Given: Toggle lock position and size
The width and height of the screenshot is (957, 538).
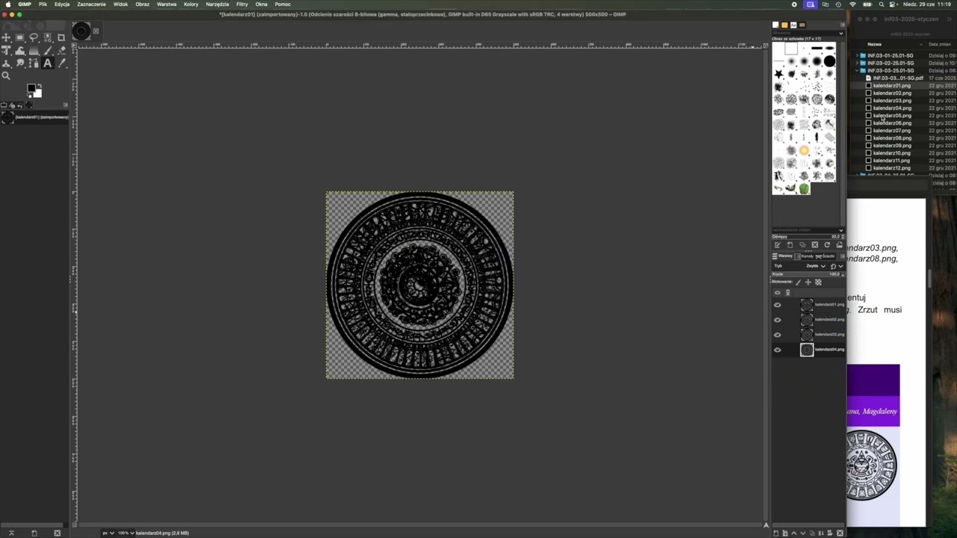Looking at the screenshot, I should pyautogui.click(x=808, y=282).
